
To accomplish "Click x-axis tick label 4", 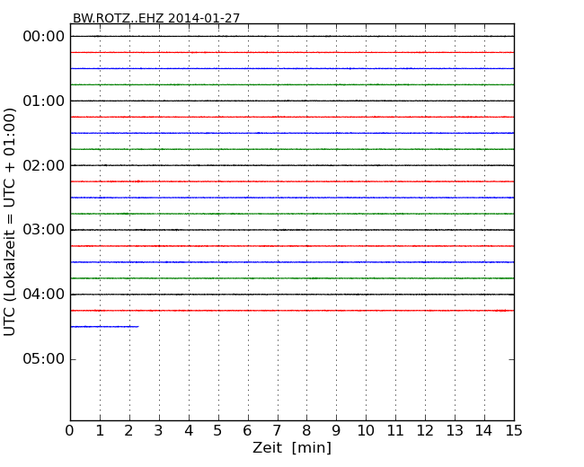I will coord(189,430).
